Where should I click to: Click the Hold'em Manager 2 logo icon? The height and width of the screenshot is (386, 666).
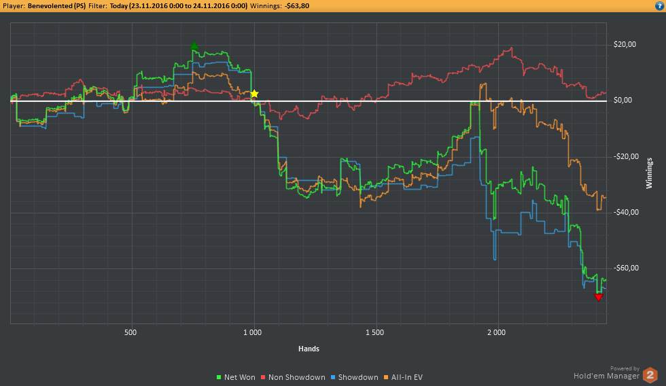pyautogui.click(x=650, y=375)
